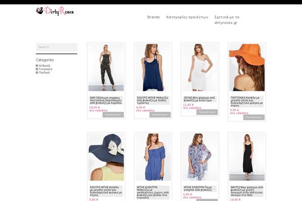This screenshot has width=302, height=201.
Task: Click στο celestino under orange hat
Action: [239, 113]
